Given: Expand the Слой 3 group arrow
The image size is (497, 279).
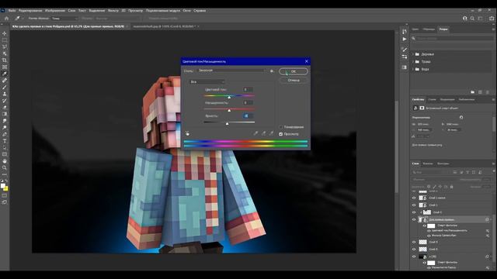Looking at the screenshot, I should pos(421,212).
